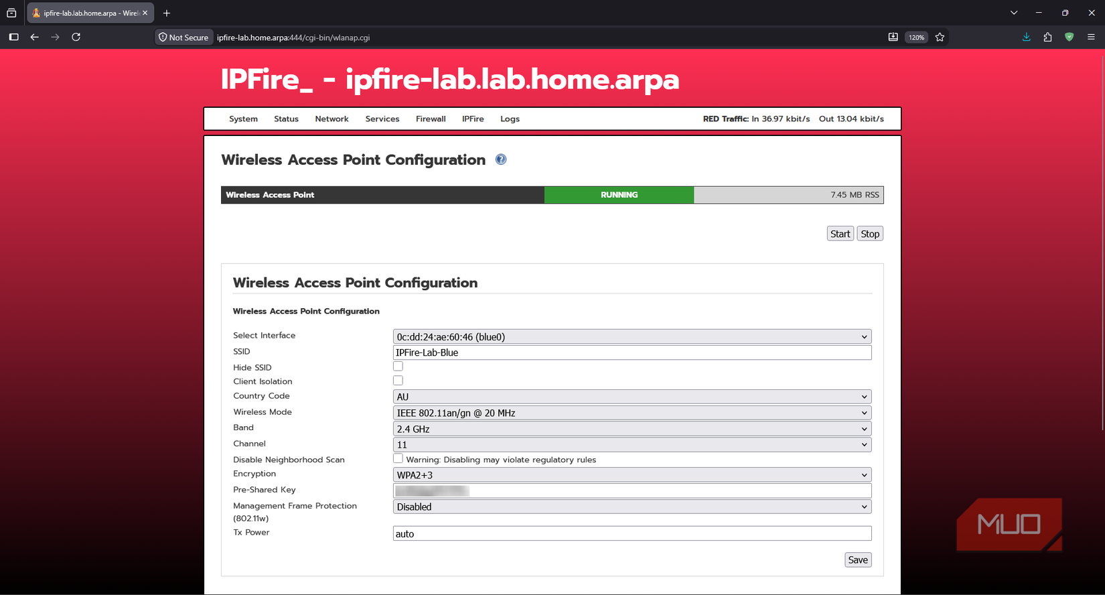Reload the page with the refresh icon

coord(76,38)
